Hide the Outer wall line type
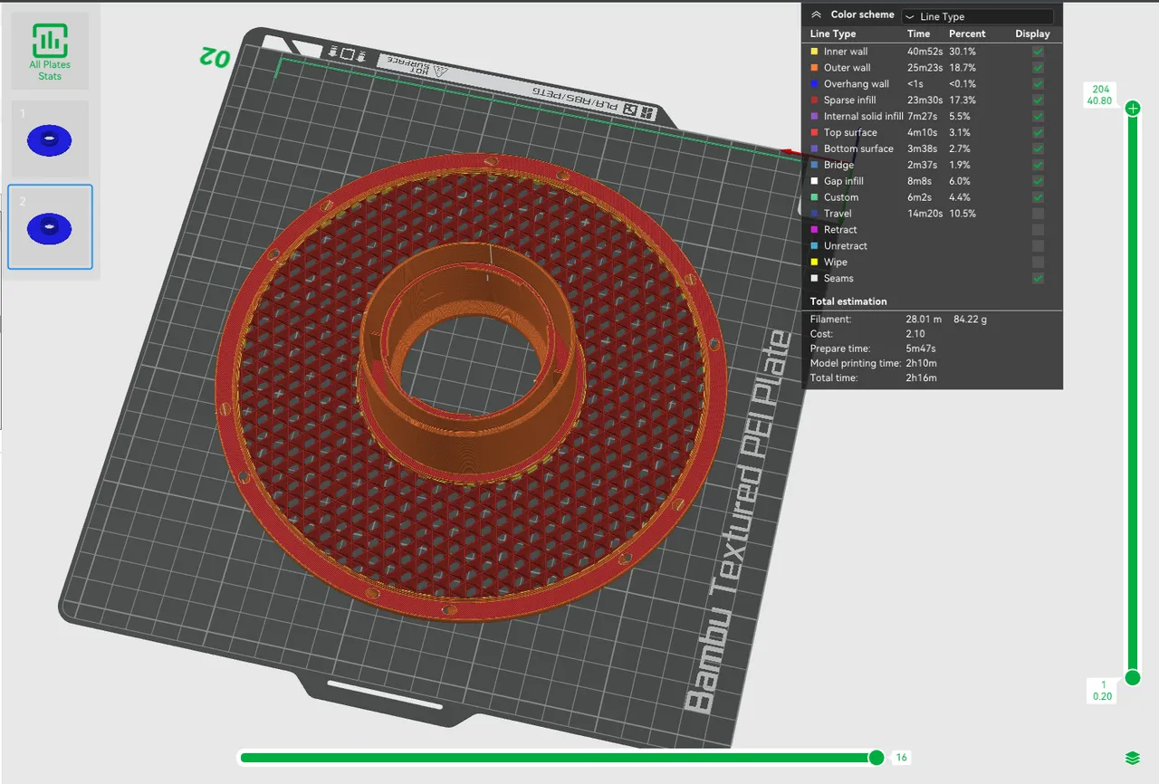Viewport: 1159px width, 784px height. [1037, 67]
